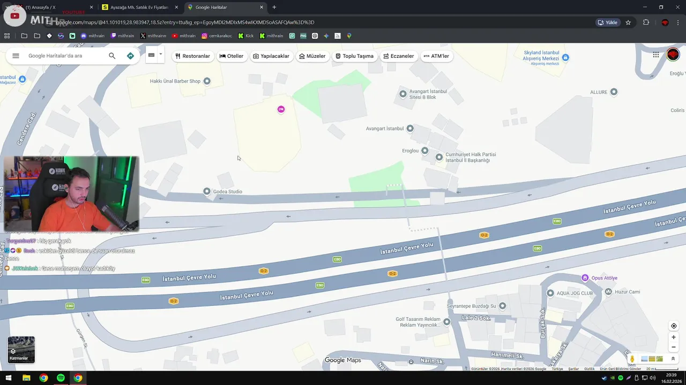Select the Google Haritalar tab

[x=225, y=7]
